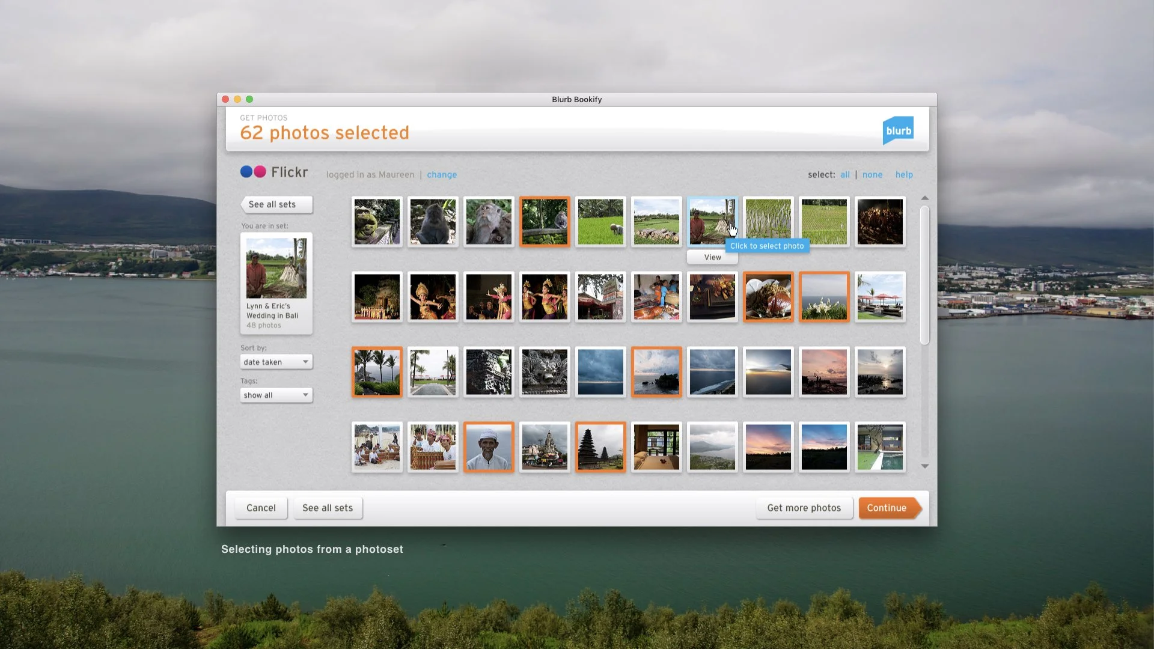1154x649 pixels.
Task: Open the Sort by dropdown showing 'date taken'
Action: pos(276,361)
